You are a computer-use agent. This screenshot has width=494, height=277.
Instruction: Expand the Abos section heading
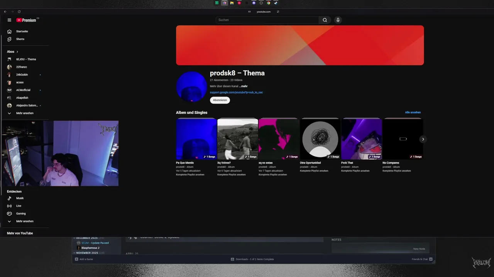pyautogui.click(x=12, y=52)
